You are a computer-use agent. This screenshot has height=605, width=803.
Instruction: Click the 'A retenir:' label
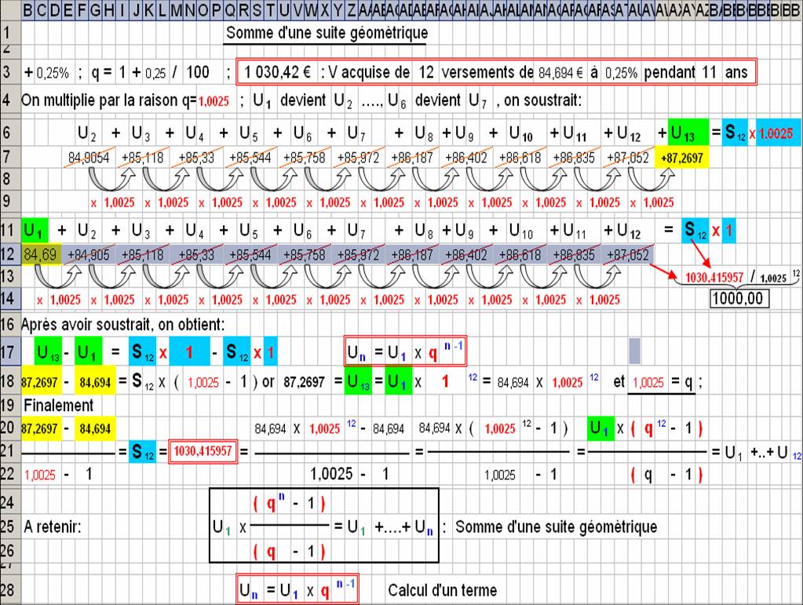53,527
